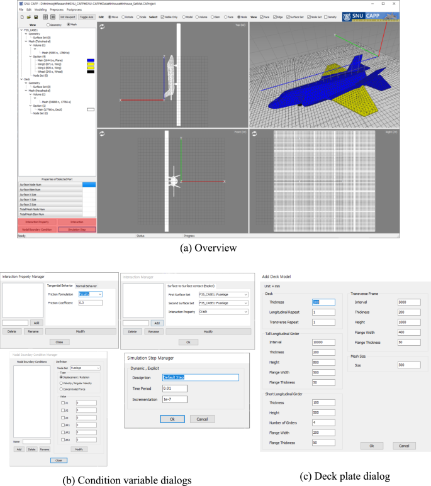This screenshot has height=486, width=431.
Task: Switch to the Tangential Behavior tab
Action: 60,285
